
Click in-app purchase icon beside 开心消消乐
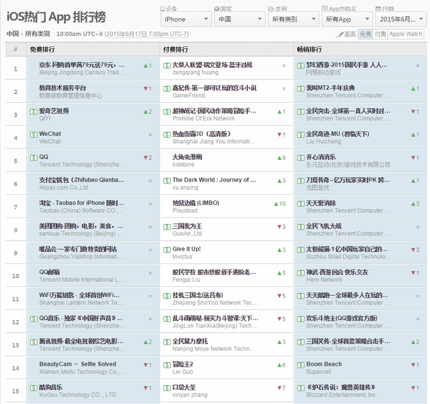300,158
